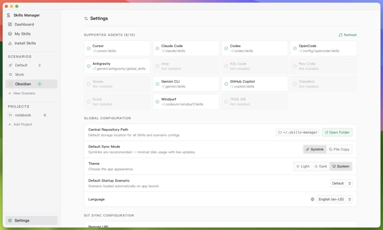Click the Clawdbot agent card
This screenshot has width=383, height=230.
pos(324,84)
